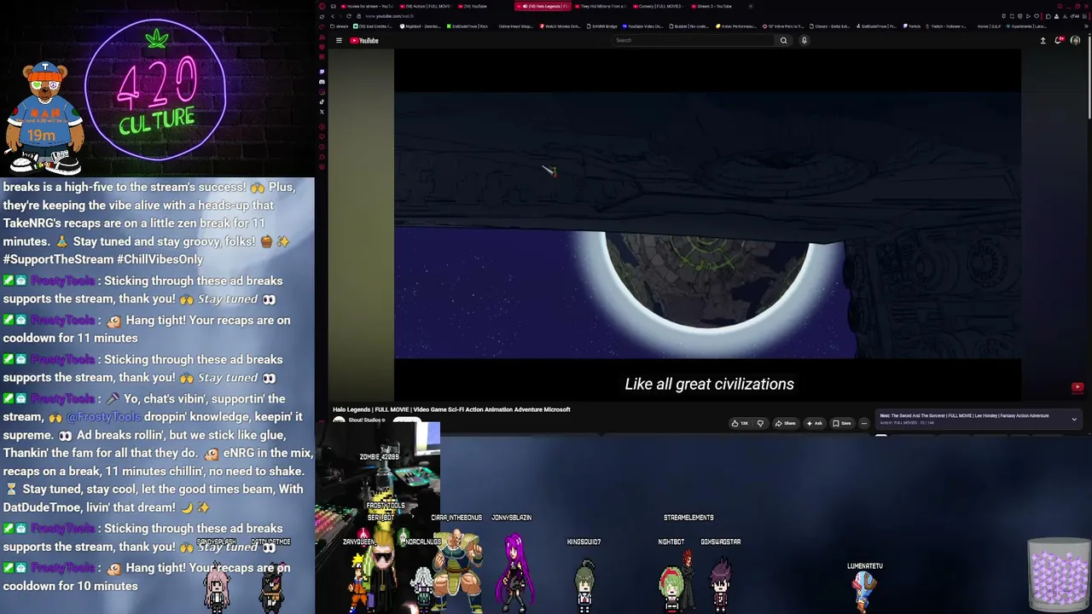Open the YouTube create upload icon

[x=1043, y=40]
